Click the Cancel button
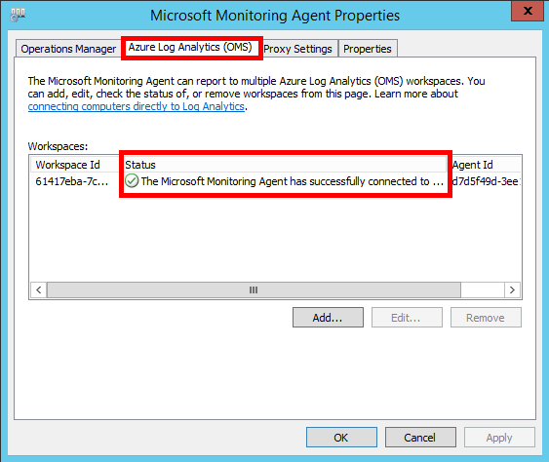The image size is (549, 462). pyautogui.click(x=420, y=438)
